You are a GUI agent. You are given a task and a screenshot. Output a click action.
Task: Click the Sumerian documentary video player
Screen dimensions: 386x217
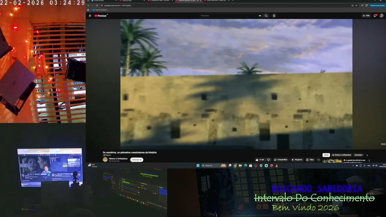[236, 84]
